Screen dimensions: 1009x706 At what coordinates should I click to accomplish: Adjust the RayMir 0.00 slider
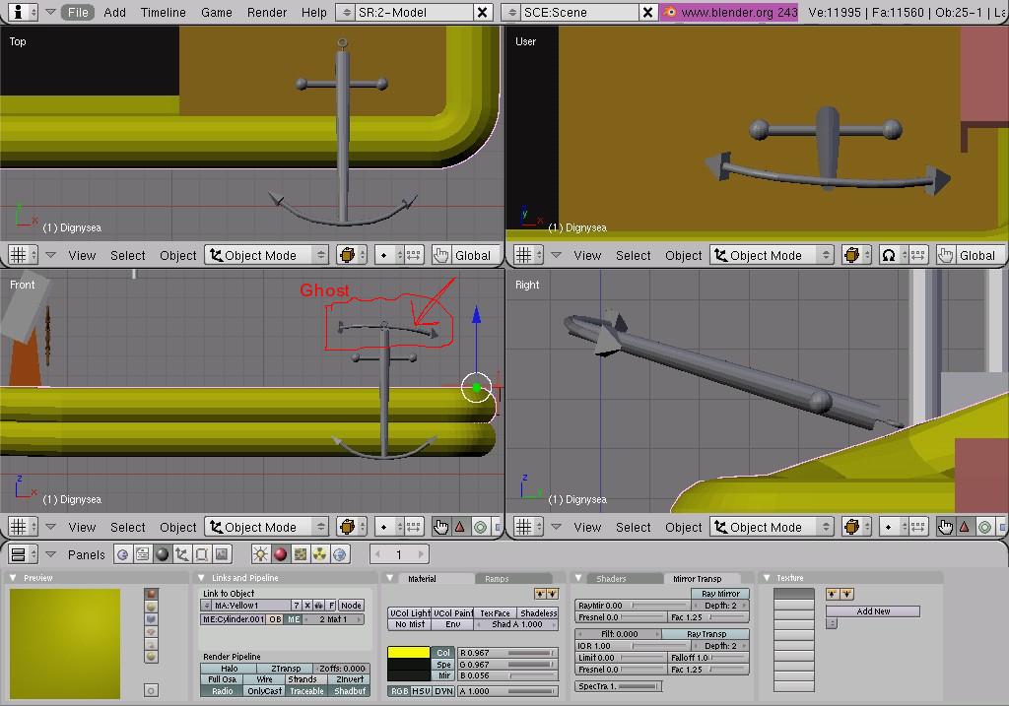(x=633, y=605)
